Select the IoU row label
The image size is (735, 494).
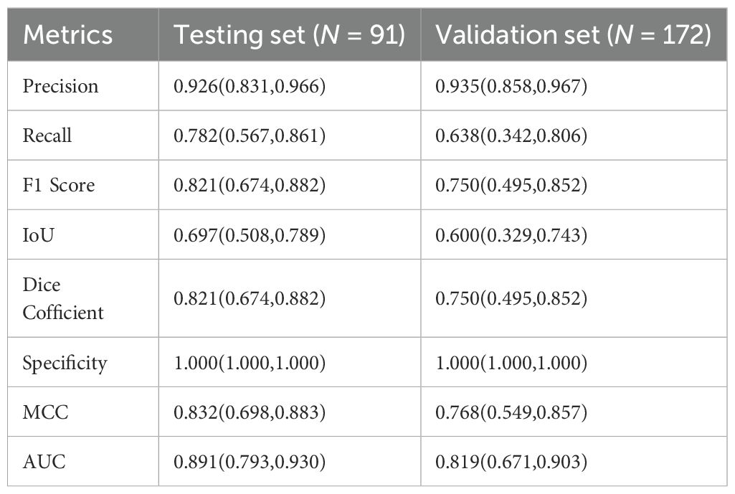(x=39, y=234)
